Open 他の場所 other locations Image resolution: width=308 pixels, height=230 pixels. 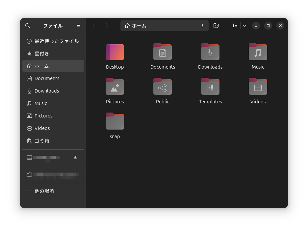[53, 191]
